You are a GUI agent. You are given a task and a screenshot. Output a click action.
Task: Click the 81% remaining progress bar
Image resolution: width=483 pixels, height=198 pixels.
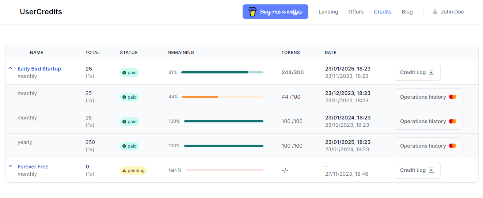(222, 72)
